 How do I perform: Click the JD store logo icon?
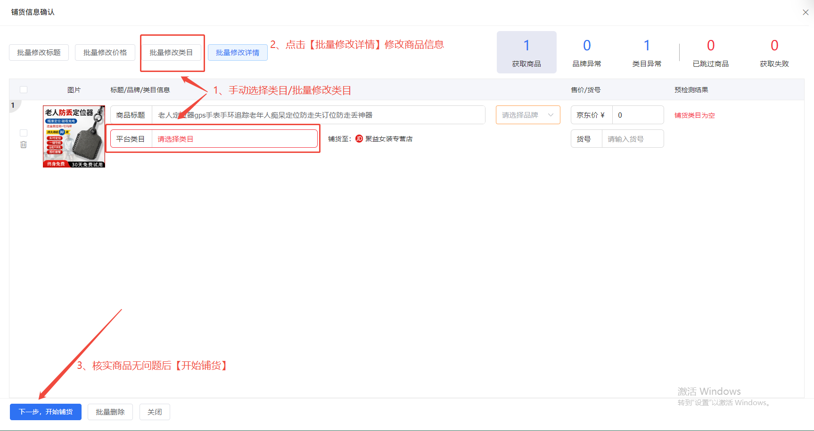pos(359,139)
